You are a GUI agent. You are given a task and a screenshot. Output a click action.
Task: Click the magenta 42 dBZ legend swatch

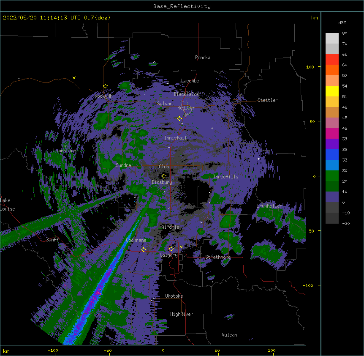pyautogui.click(x=332, y=133)
